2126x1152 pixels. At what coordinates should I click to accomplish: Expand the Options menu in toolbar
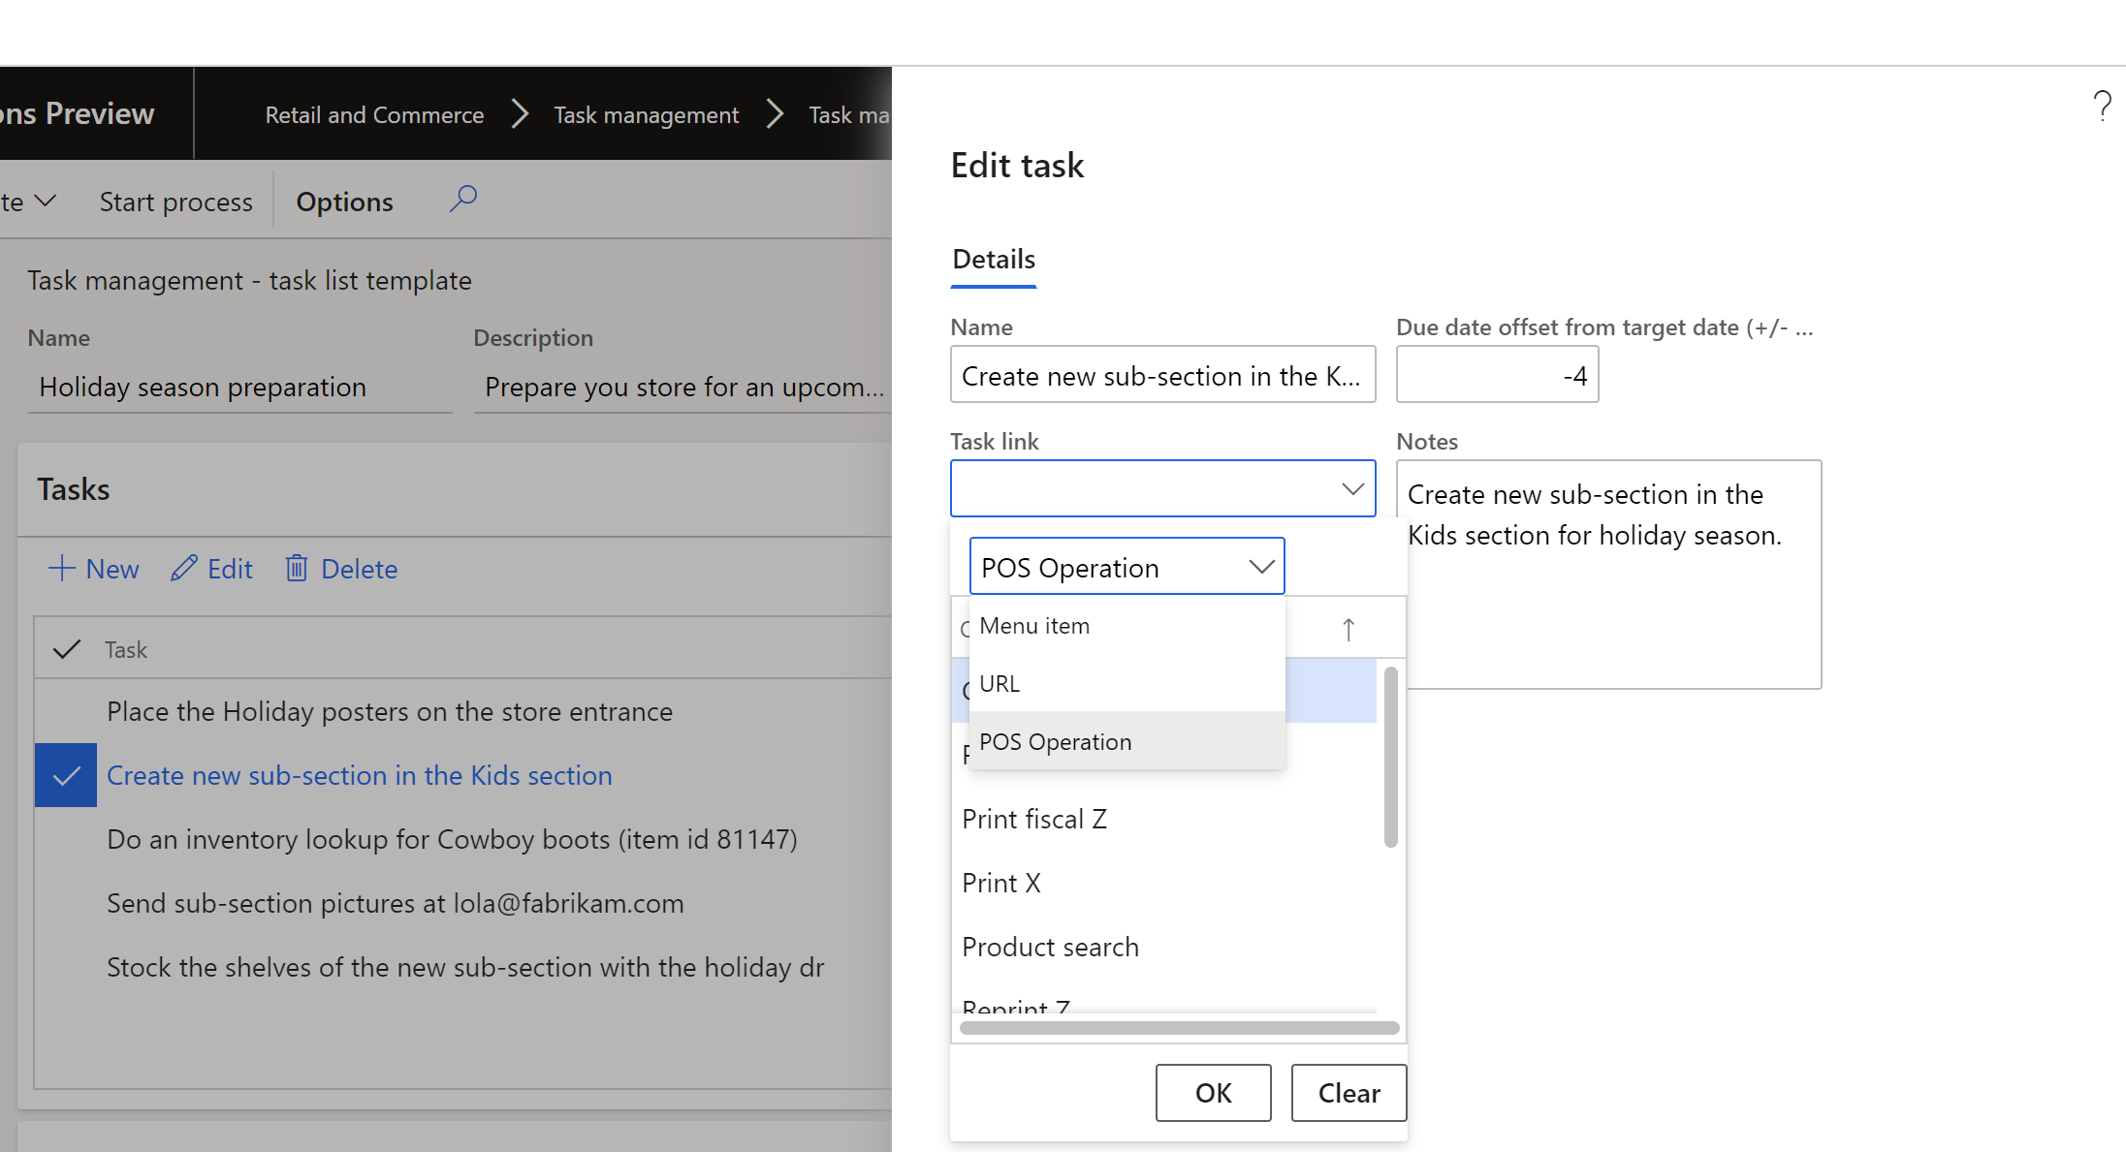[x=343, y=200]
